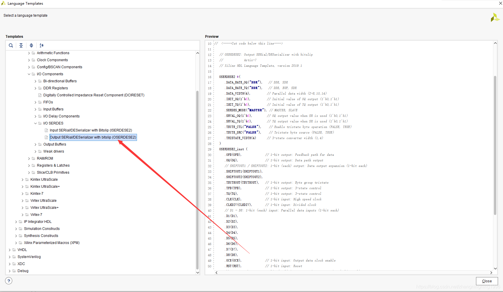Click the Preview pane vertical scrollbar
This screenshot has width=503, height=292.
coord(495,145)
